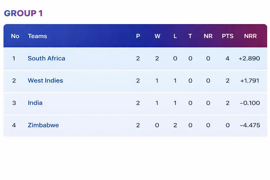
Task: Click the South Africa team name
Action: 46,58
